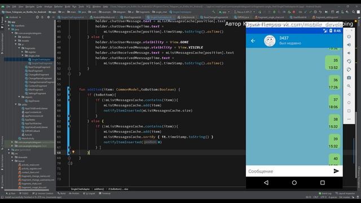The width and height of the screenshot is (361, 203).
Task: Open the Edit menu
Action: coord(14,7)
